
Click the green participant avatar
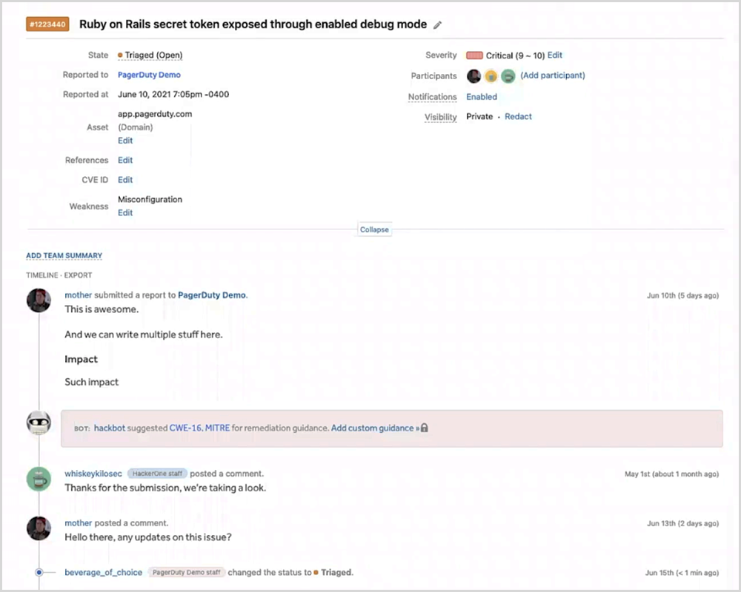point(508,75)
